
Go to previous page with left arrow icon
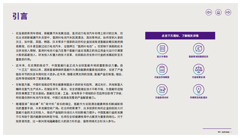tap(209, 12)
